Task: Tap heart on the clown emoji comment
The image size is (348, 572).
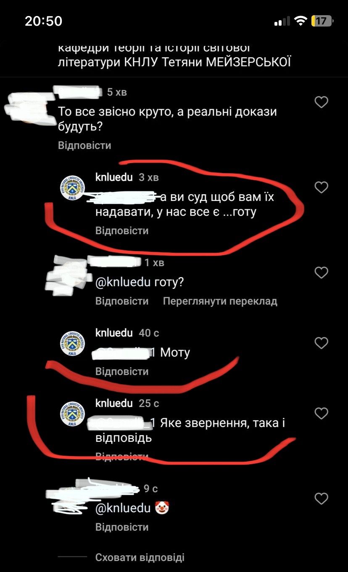Action: 321,499
